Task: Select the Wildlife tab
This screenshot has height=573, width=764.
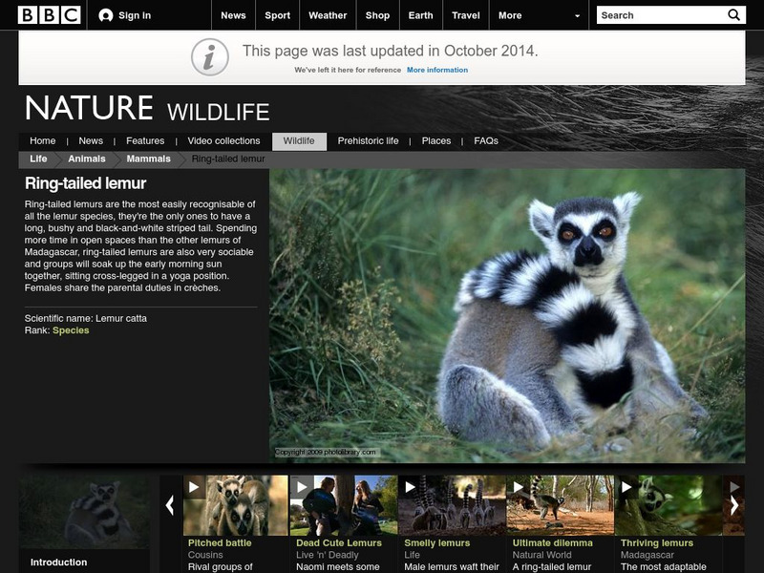Action: [299, 141]
